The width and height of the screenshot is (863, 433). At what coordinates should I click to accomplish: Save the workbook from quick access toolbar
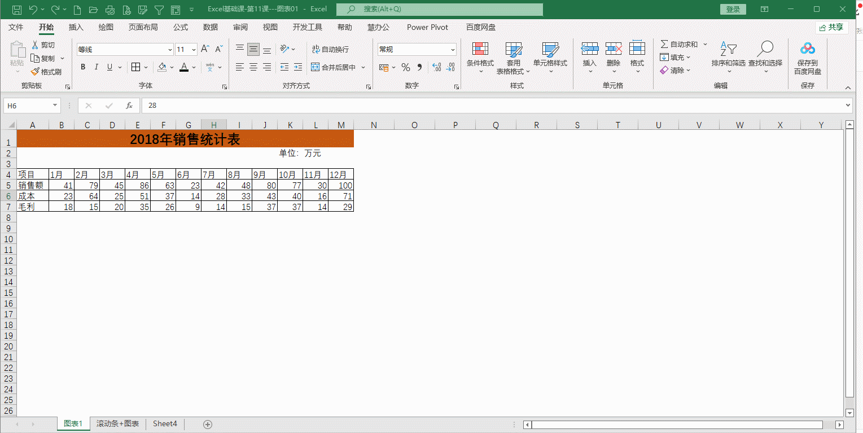point(16,10)
